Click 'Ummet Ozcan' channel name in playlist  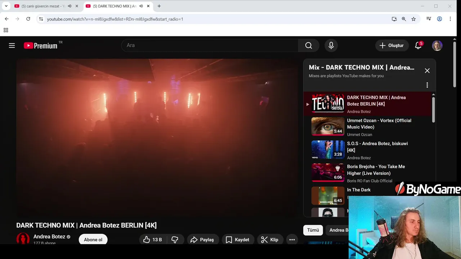(x=359, y=135)
